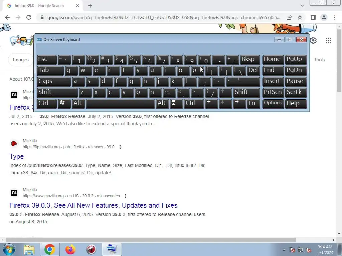Viewport: 342px width, 256px height.
Task: Click the Pause key on keyboard
Action: click(296, 82)
